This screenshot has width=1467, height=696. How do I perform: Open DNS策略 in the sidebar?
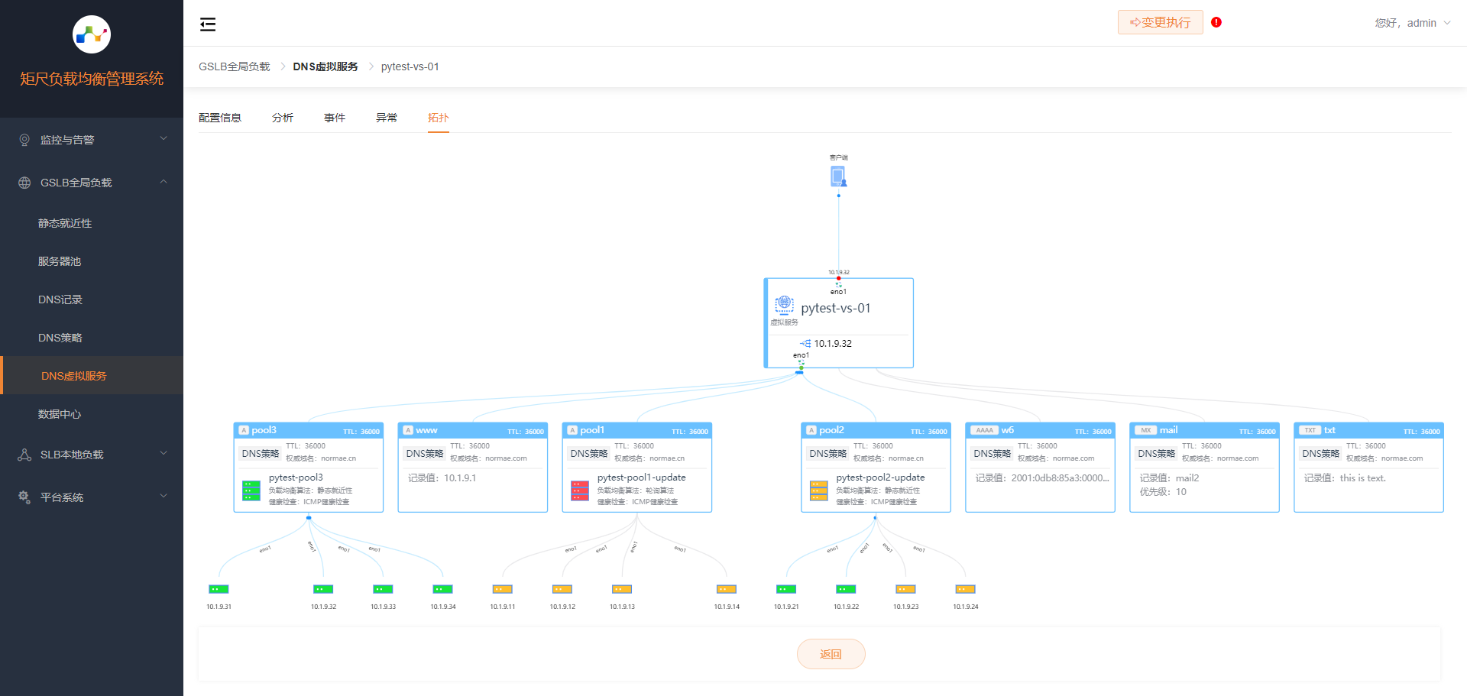[60, 338]
